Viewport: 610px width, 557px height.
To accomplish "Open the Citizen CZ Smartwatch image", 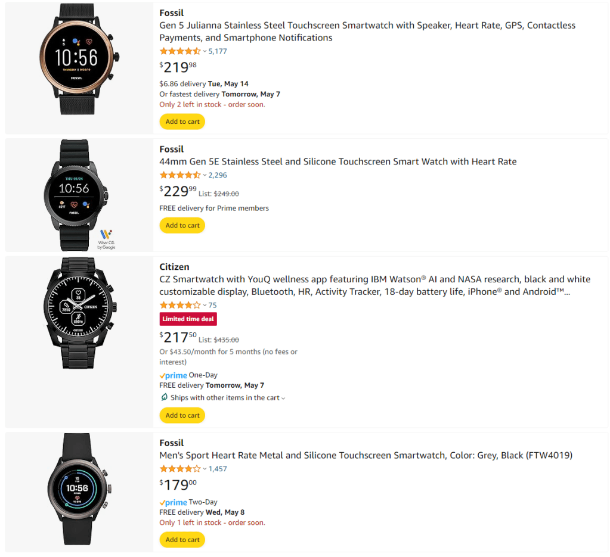I will tap(79, 312).
